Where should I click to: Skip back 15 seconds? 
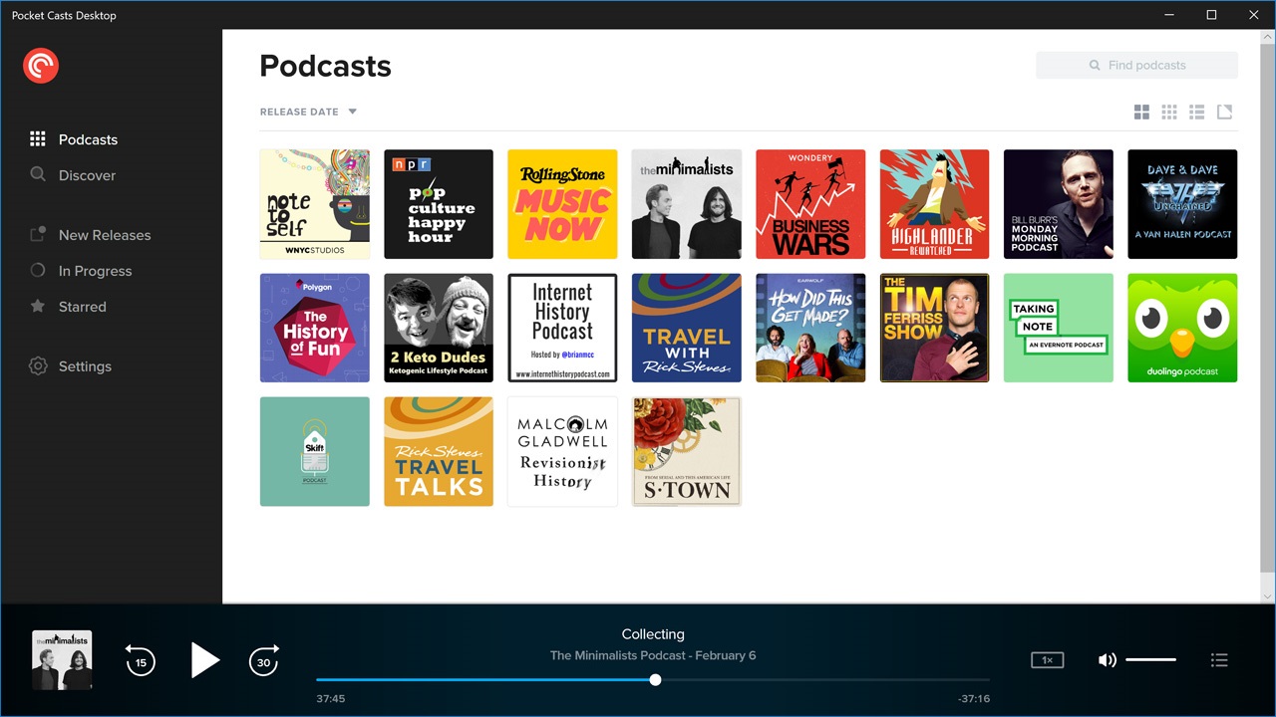[x=140, y=660]
